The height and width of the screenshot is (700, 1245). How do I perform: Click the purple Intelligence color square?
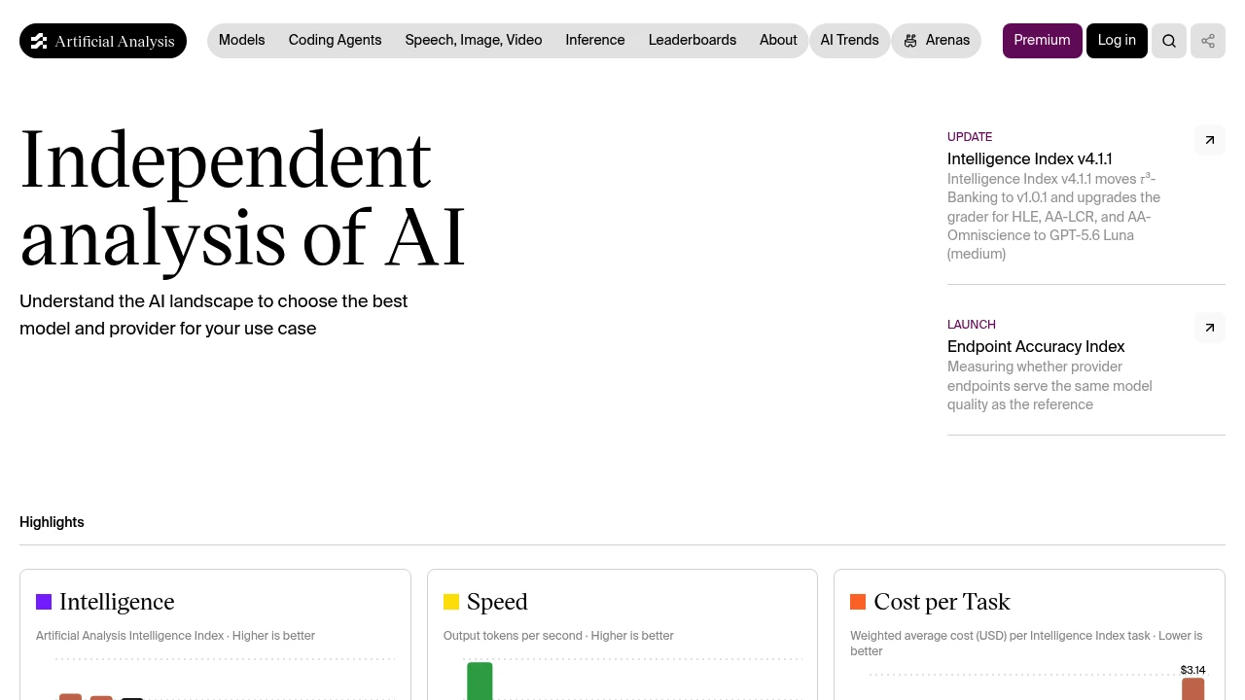point(44,602)
